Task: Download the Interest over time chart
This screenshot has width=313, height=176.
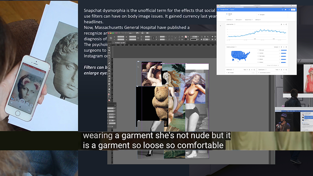Action: click(281, 25)
